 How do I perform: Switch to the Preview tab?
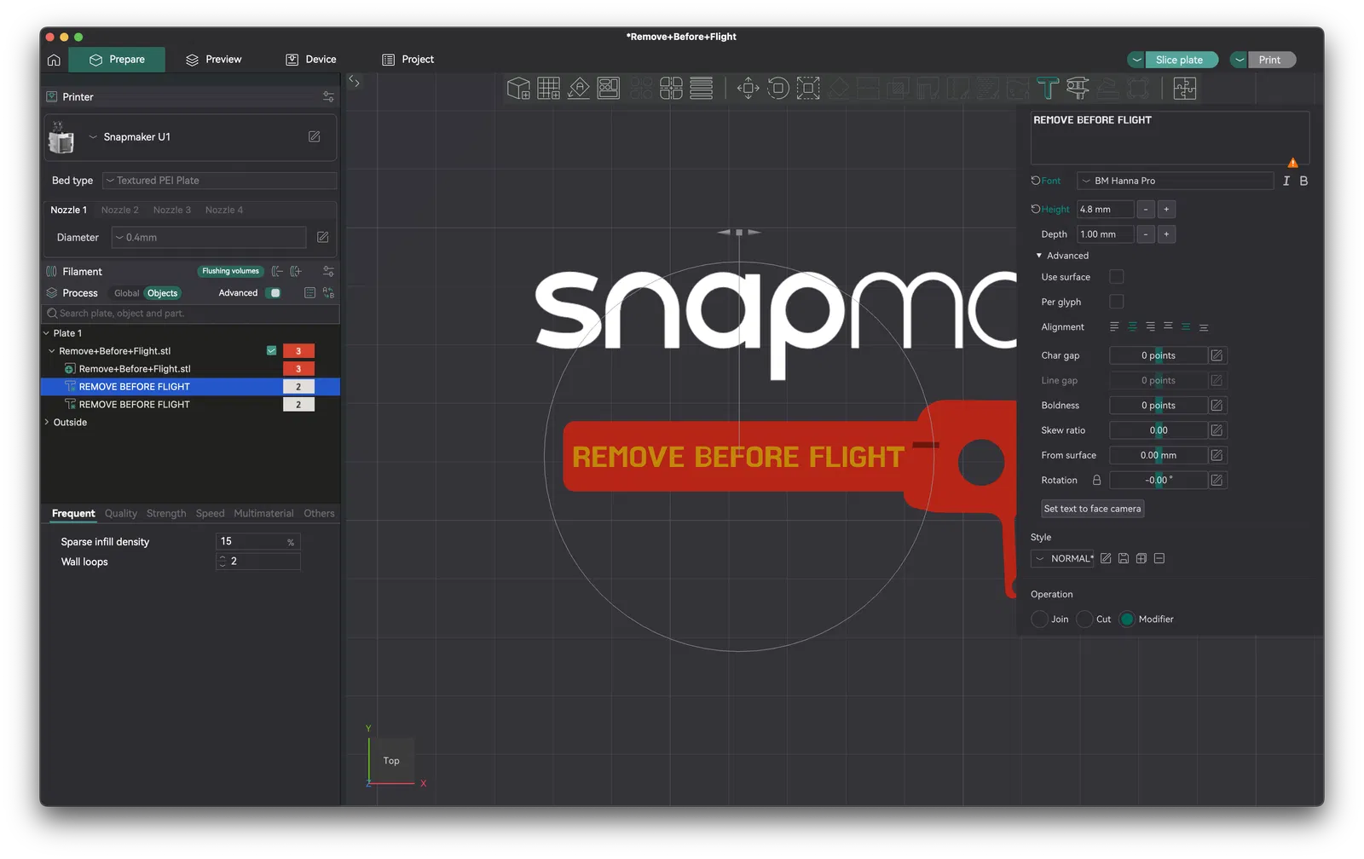pyautogui.click(x=214, y=60)
